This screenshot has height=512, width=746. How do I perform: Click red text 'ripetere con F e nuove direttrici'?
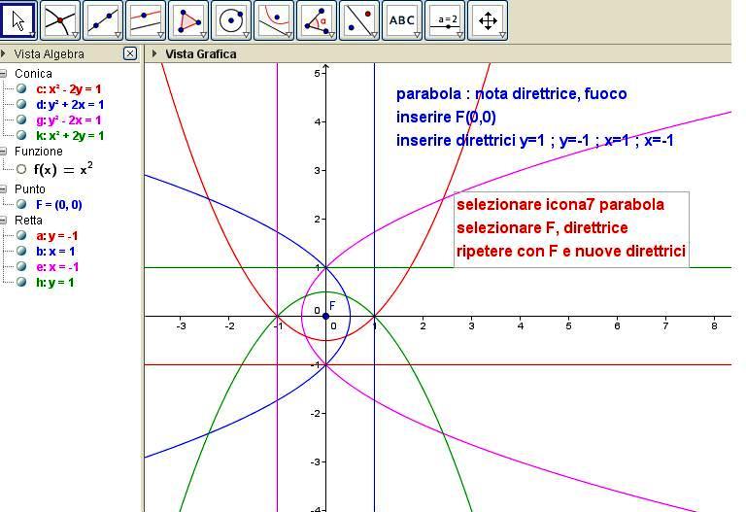tap(571, 251)
